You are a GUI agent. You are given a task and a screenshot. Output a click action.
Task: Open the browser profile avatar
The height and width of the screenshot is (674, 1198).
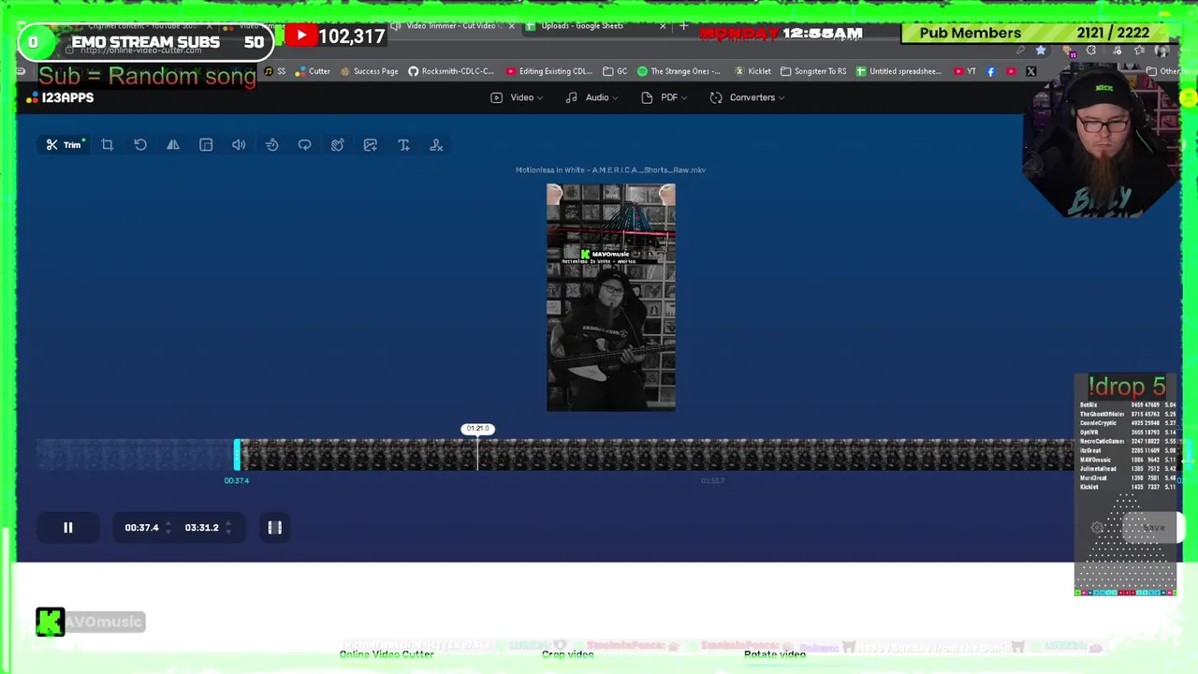(1161, 50)
